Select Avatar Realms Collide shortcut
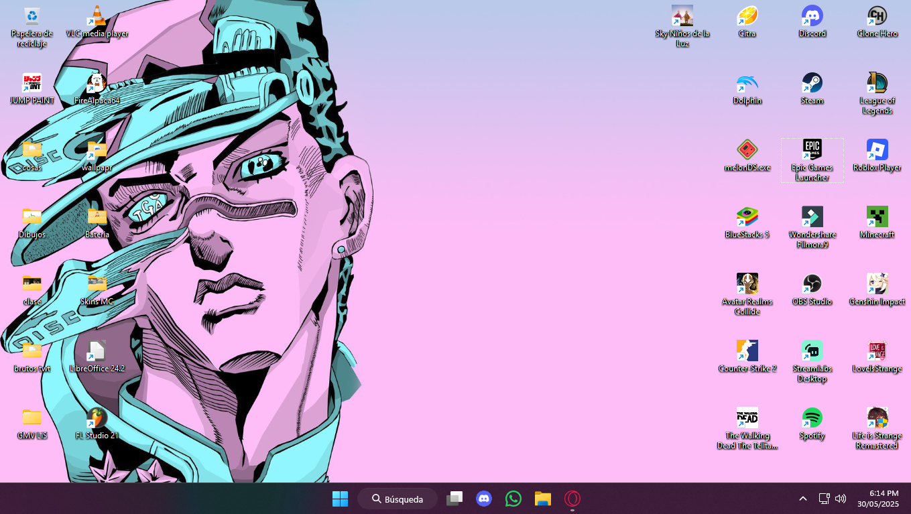Screen dimensions: 911x514 pyautogui.click(x=747, y=295)
